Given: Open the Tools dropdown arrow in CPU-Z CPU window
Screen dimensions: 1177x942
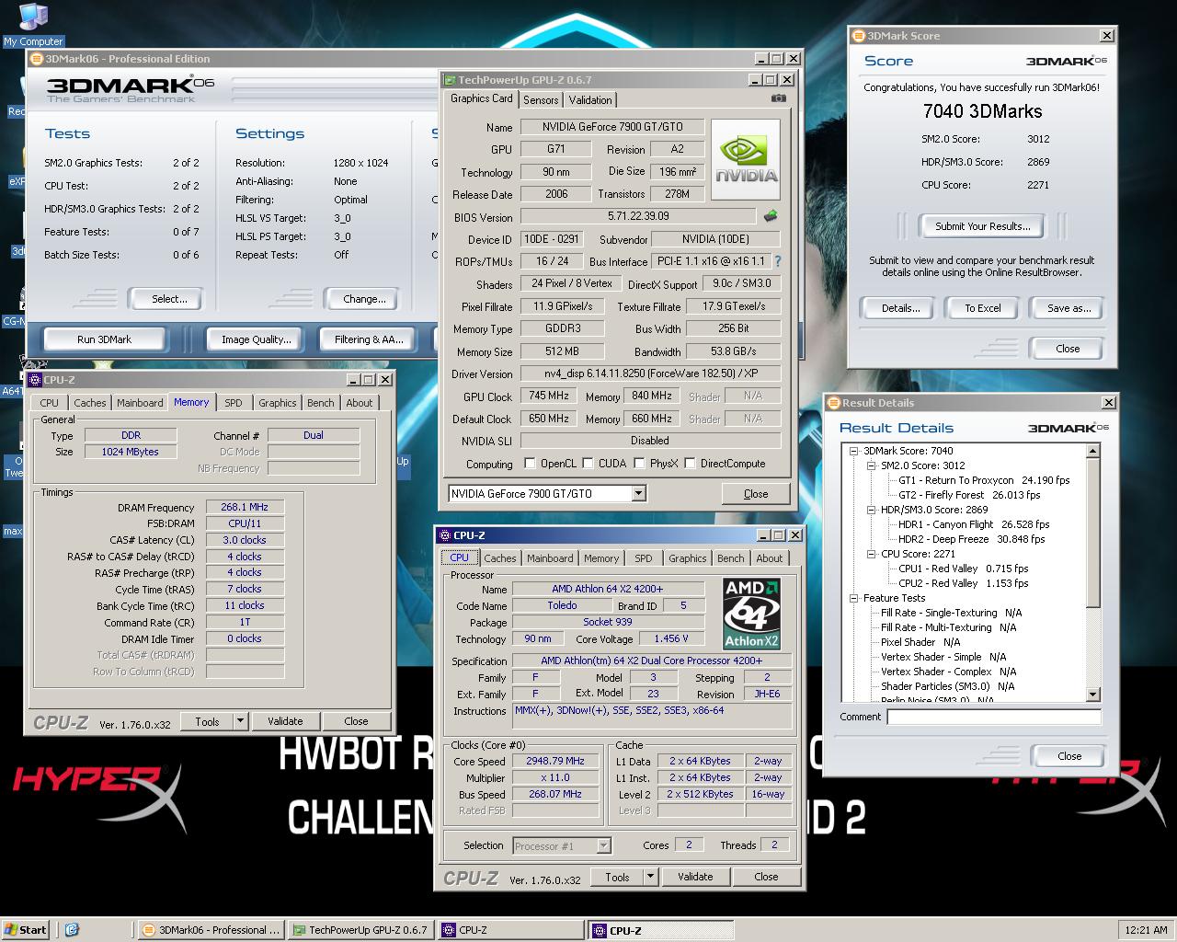Looking at the screenshot, I should tap(651, 877).
